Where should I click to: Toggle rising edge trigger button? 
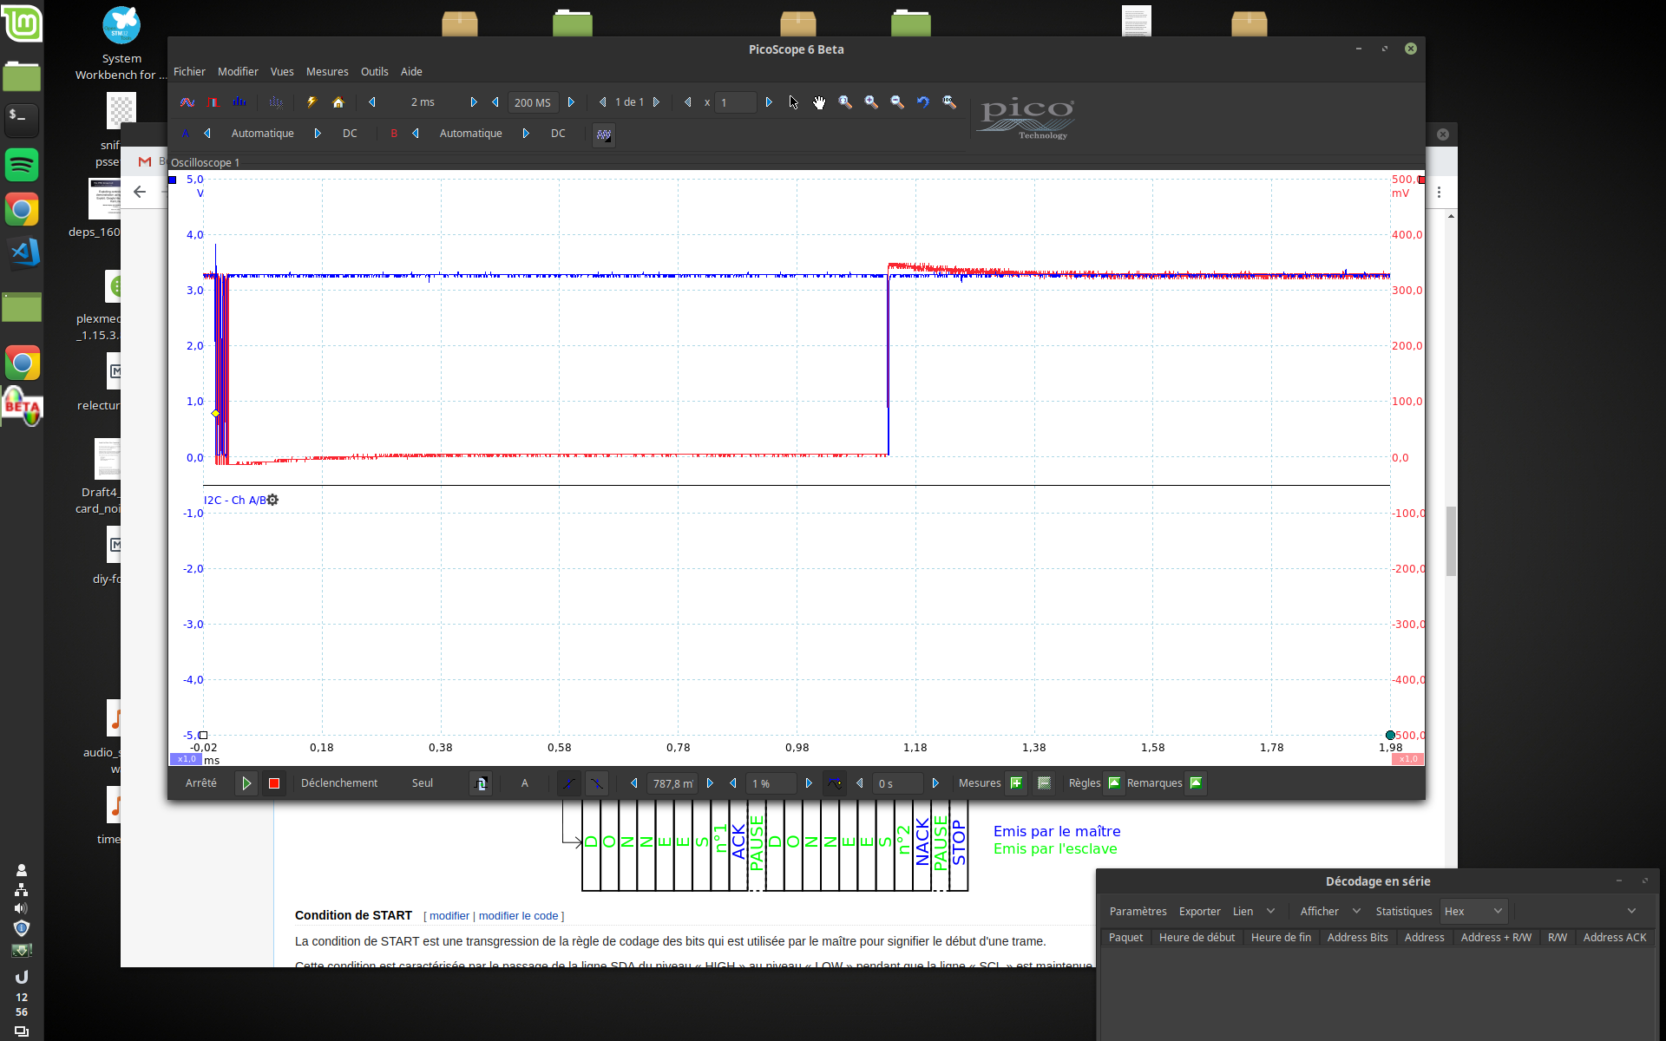(x=569, y=783)
